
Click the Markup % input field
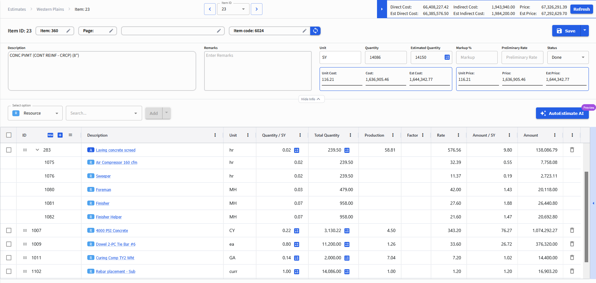pyautogui.click(x=477, y=57)
